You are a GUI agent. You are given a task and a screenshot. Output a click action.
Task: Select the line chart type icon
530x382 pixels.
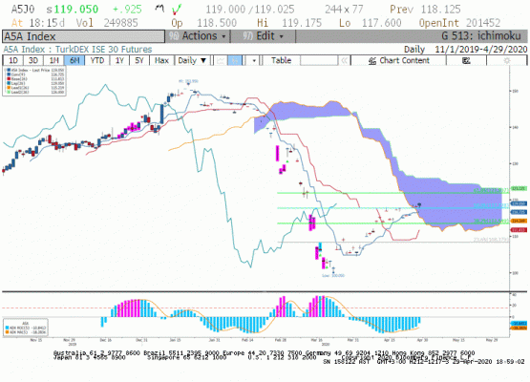tap(221, 60)
